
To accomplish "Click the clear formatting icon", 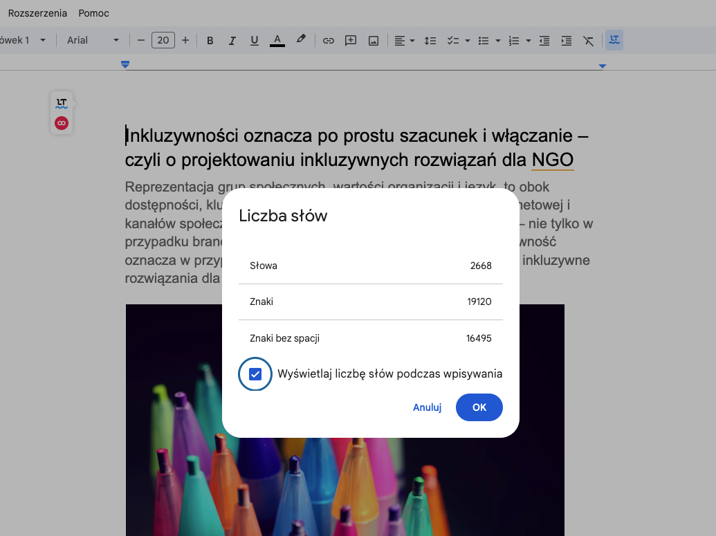I will [x=589, y=41].
